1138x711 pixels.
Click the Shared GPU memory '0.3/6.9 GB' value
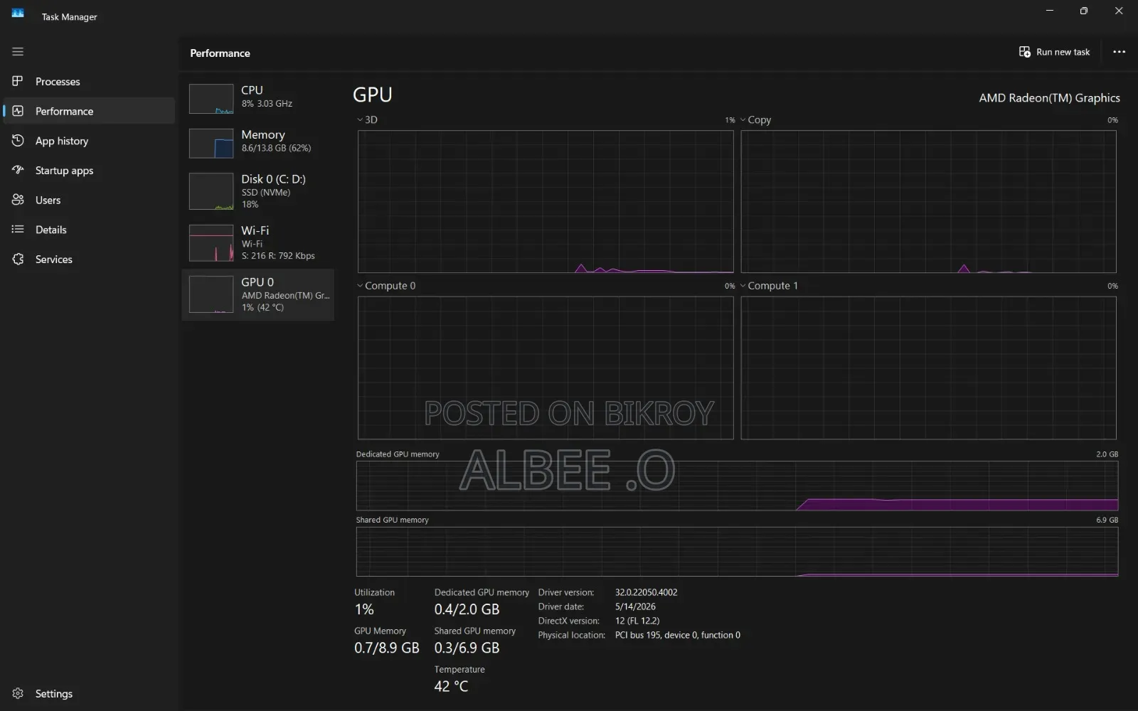(467, 648)
